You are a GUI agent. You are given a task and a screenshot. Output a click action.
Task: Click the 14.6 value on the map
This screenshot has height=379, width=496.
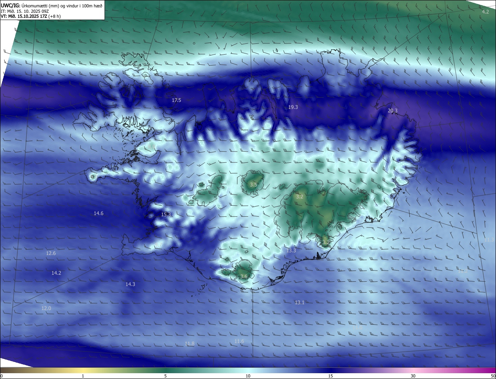click(x=98, y=213)
